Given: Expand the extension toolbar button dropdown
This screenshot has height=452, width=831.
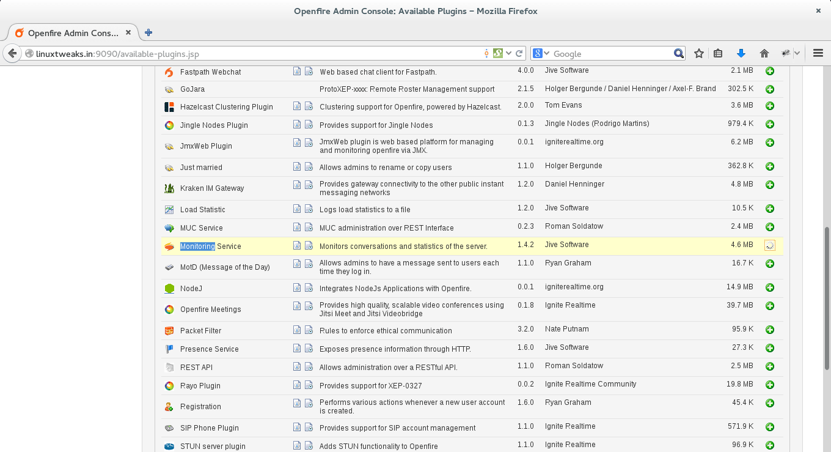Looking at the screenshot, I should pyautogui.click(x=797, y=54).
